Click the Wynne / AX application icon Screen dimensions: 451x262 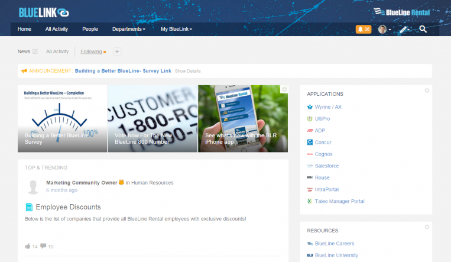310,107
